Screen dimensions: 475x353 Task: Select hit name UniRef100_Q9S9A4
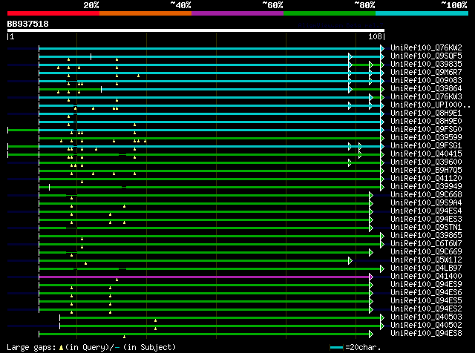click(426, 203)
